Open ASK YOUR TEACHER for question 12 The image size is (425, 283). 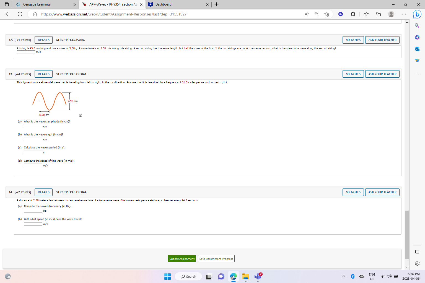(x=382, y=40)
